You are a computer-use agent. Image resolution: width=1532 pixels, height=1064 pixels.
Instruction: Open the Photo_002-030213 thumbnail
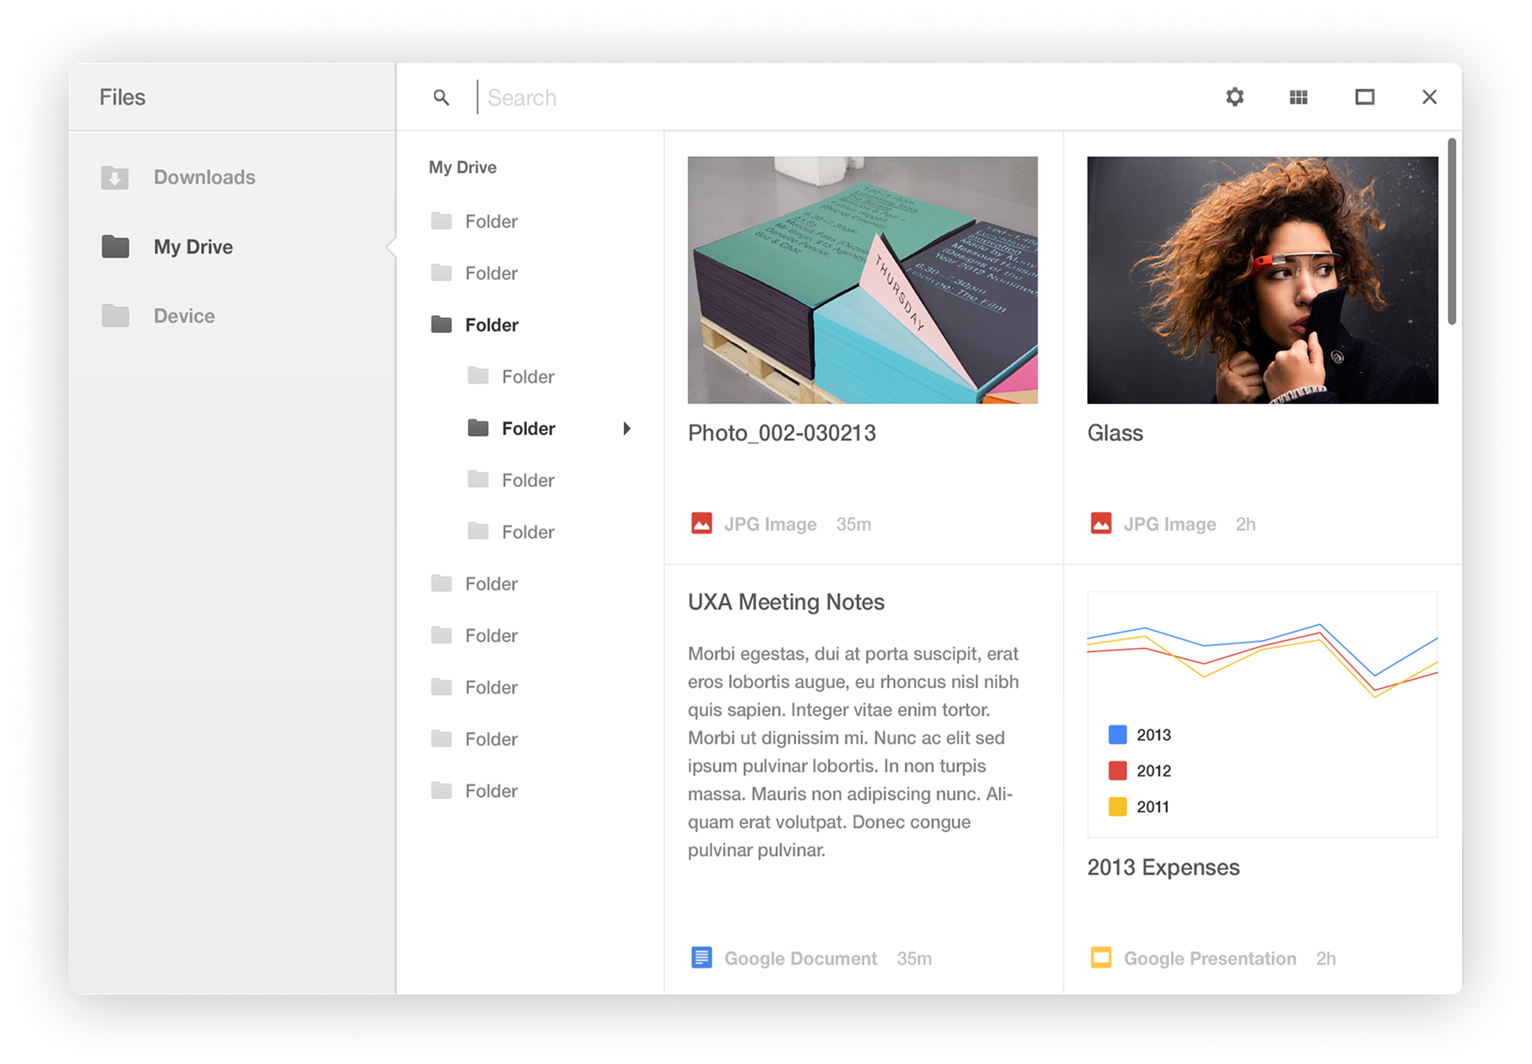[863, 280]
